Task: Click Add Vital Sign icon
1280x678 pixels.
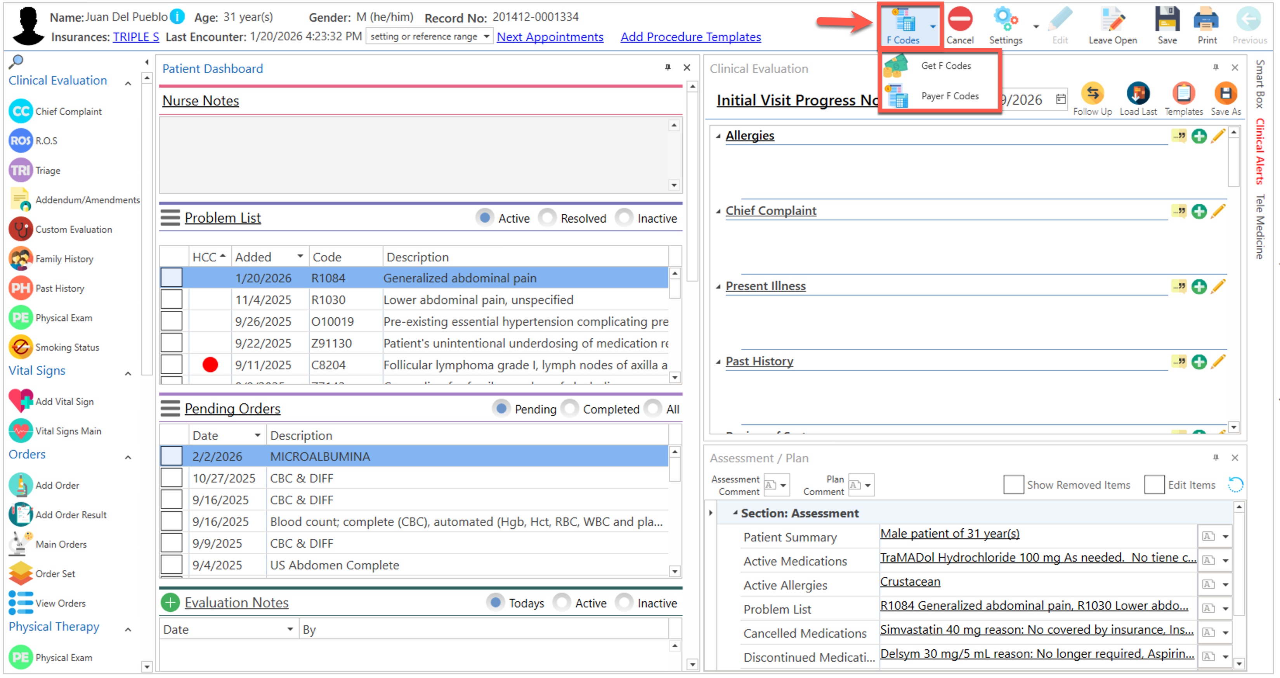Action: (x=21, y=401)
